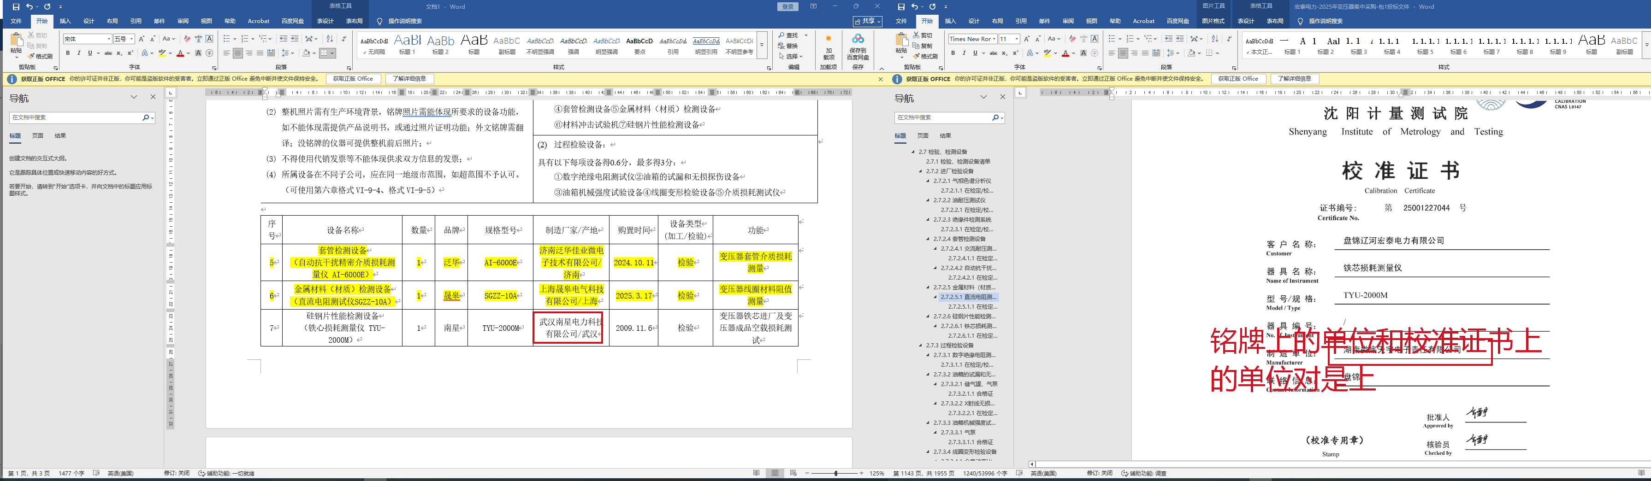The image size is (1651, 481).
Task: Click 了解详细信息 in left window notification bar
Action: pyautogui.click(x=409, y=79)
